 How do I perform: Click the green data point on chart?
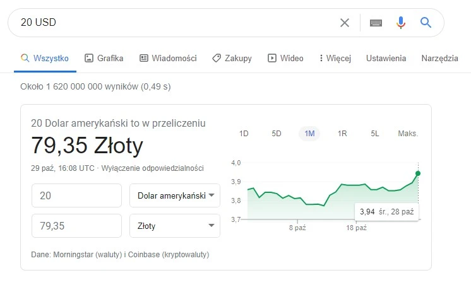coord(418,173)
